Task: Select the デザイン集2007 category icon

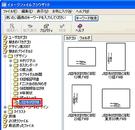Action: click(5, 47)
